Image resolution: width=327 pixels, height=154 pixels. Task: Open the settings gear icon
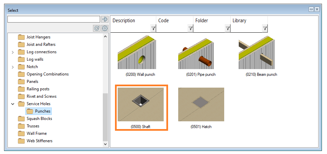(105, 28)
